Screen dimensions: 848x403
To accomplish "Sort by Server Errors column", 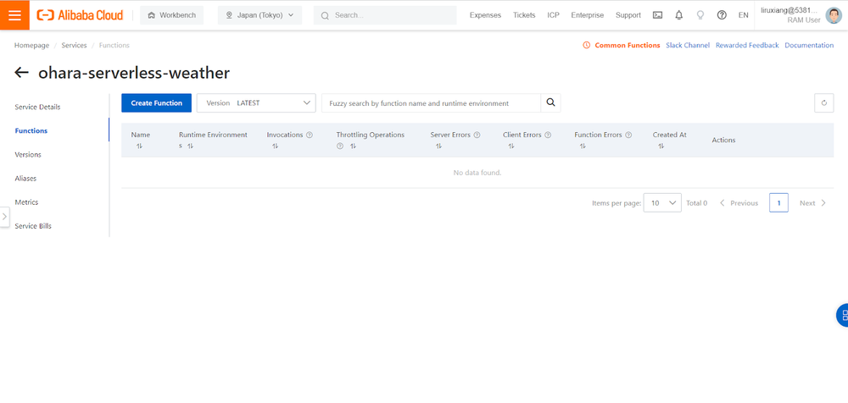I will [438, 146].
